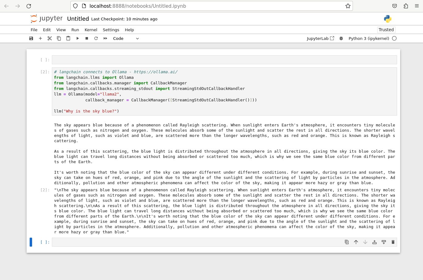Click the Trusted notebook button
Image resolution: width=423 pixels, height=280 pixels.
click(x=386, y=30)
